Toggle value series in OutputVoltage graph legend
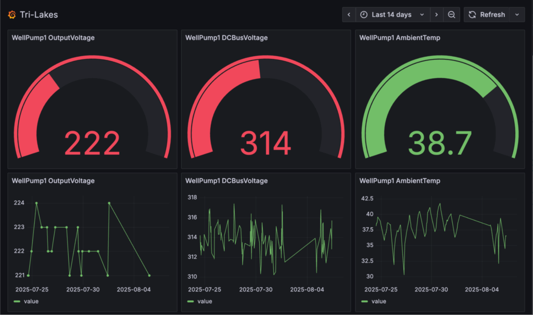Image resolution: width=533 pixels, height=315 pixels. pos(31,301)
